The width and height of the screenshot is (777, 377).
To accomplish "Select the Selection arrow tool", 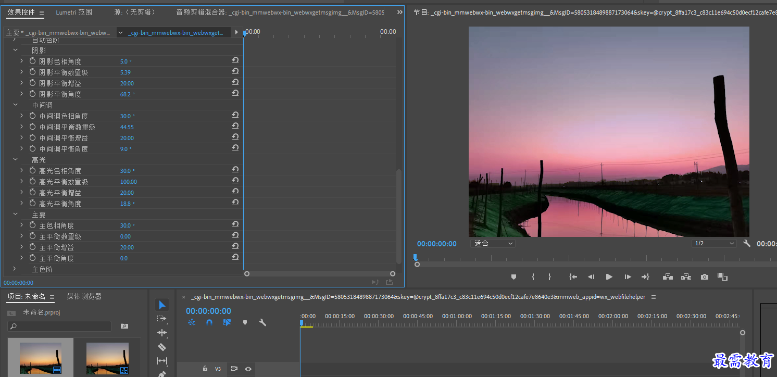I will [x=162, y=305].
